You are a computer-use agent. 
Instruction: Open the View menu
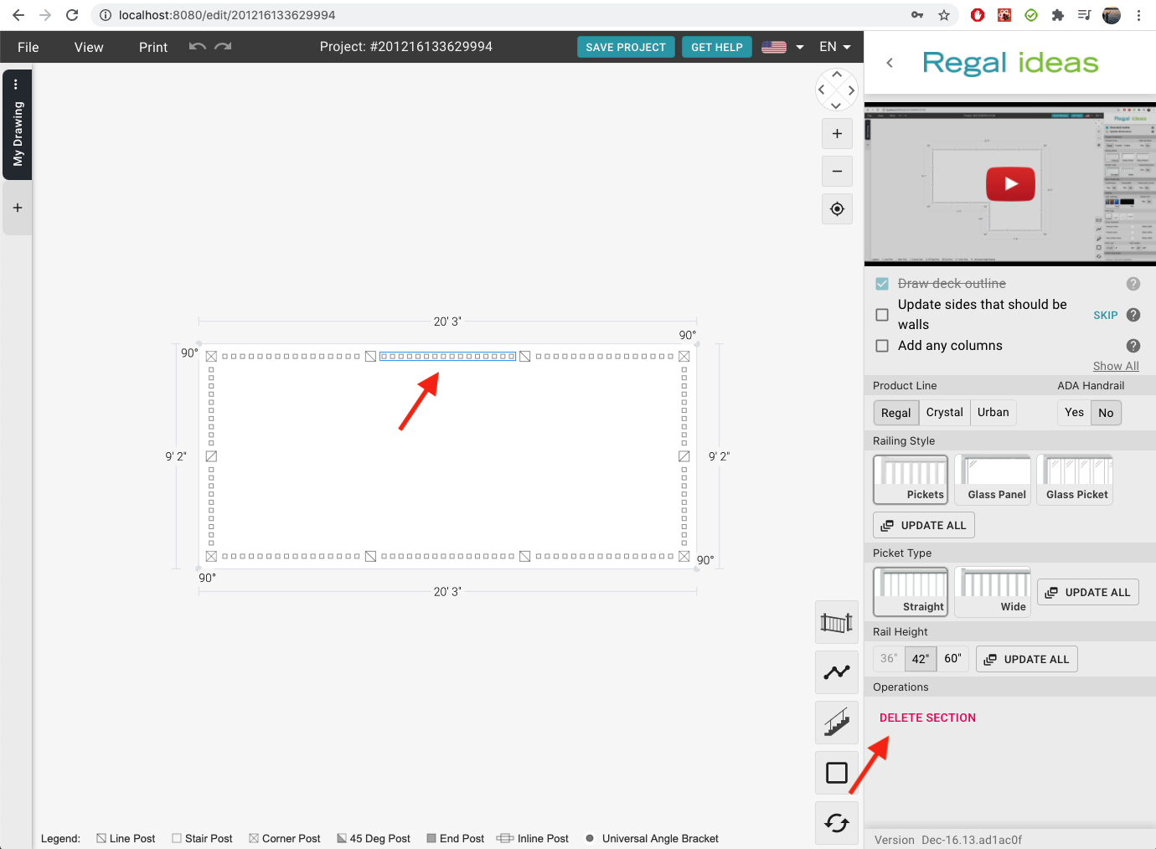click(88, 47)
